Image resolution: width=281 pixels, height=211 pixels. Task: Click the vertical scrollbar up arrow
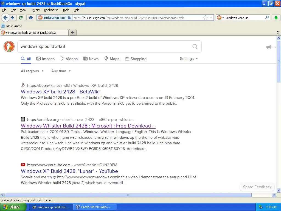tap(279, 38)
